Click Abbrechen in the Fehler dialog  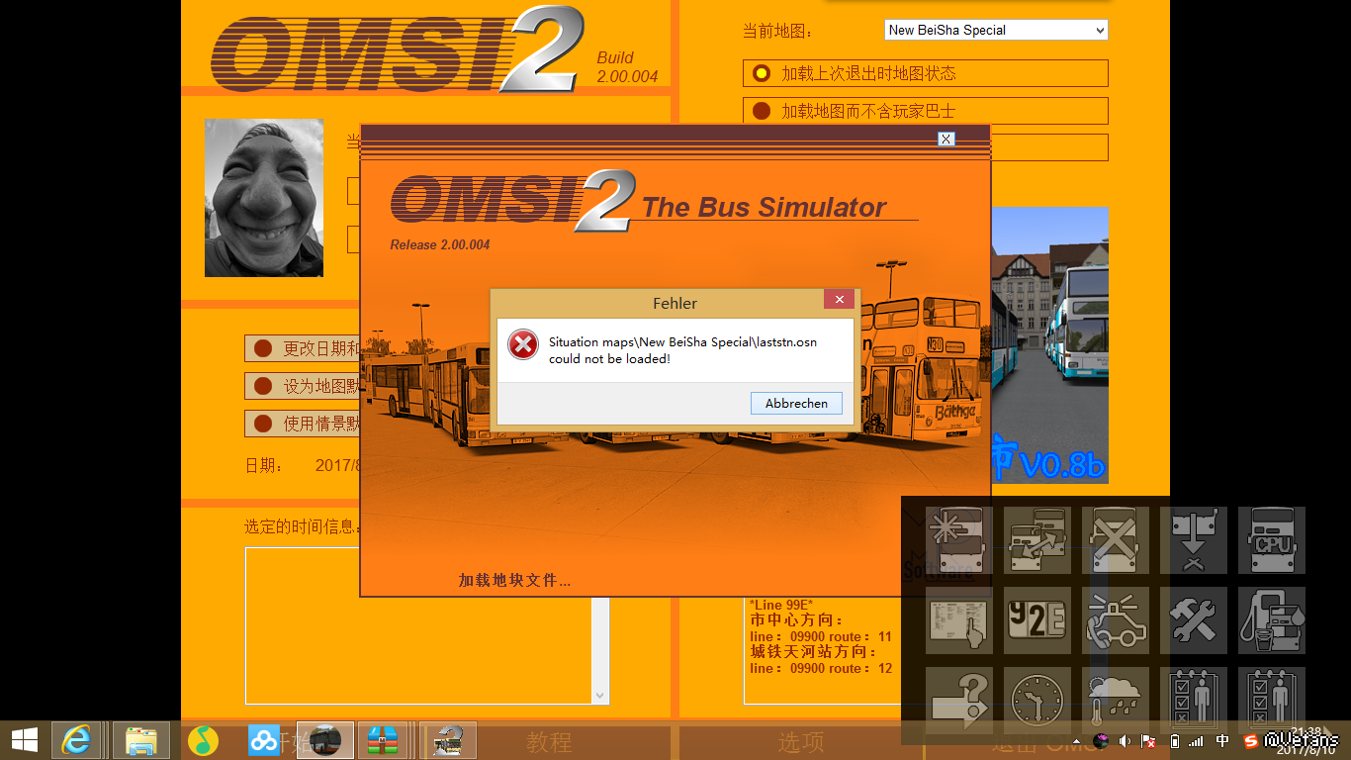coord(796,404)
